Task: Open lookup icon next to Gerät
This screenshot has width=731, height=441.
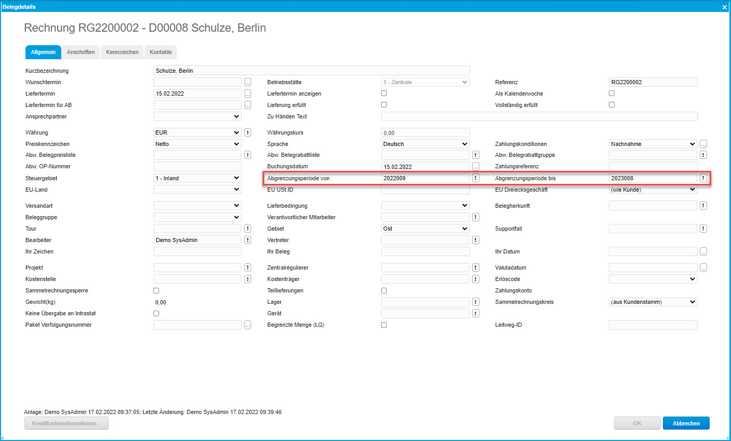Action: [475, 313]
